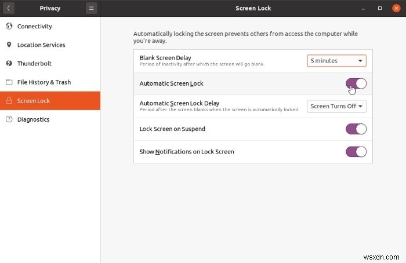Click the Blank Screen Delay label
The image size is (406, 263).
[x=165, y=58]
